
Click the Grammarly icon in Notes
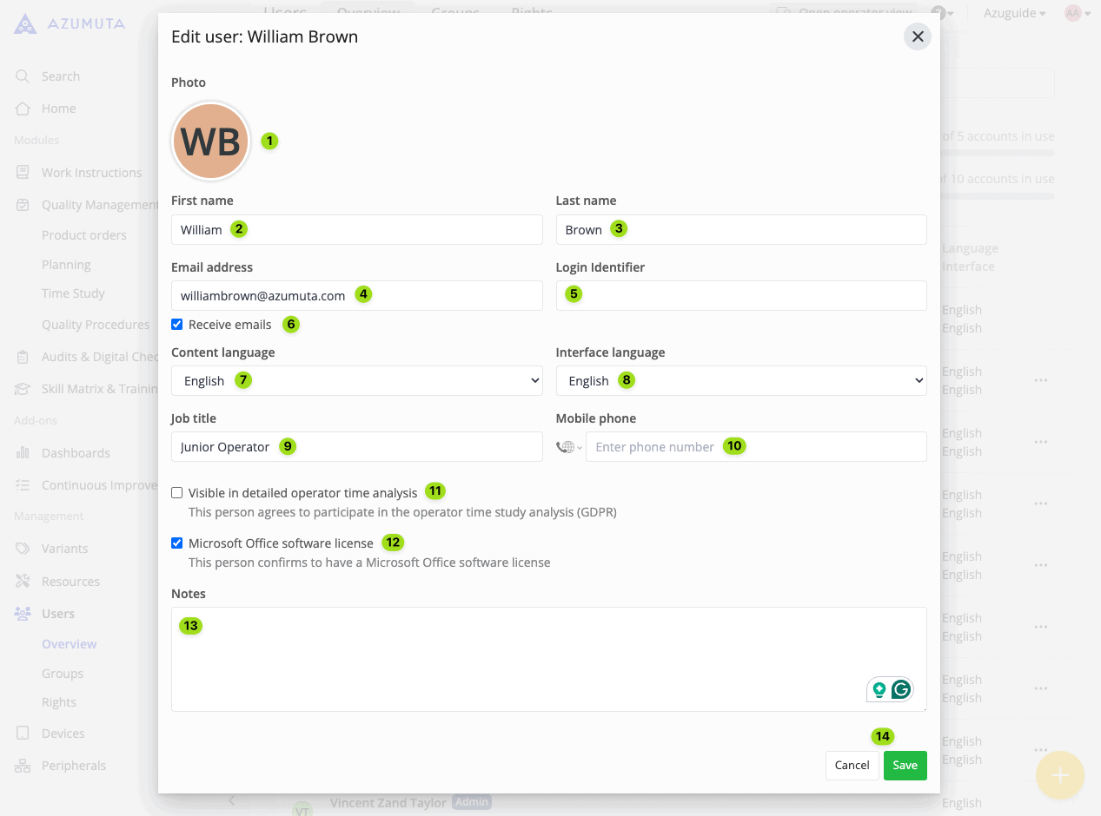901,690
